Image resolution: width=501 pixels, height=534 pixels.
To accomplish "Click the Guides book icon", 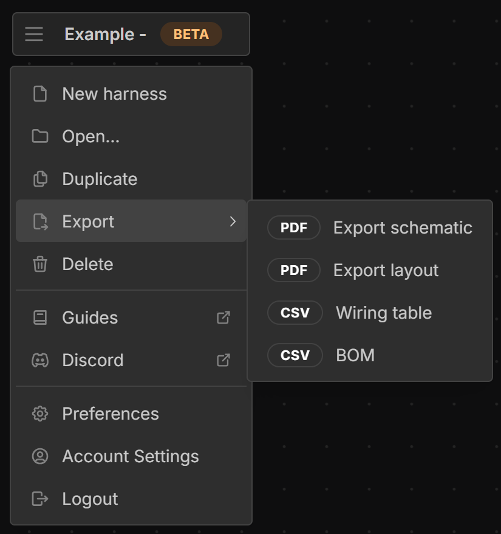I will (x=40, y=317).
